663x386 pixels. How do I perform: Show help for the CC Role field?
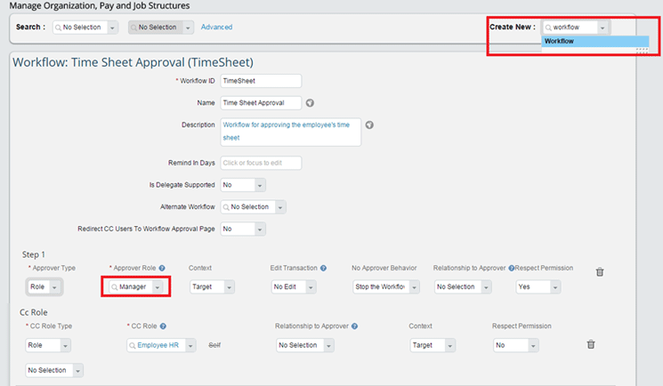[164, 326]
